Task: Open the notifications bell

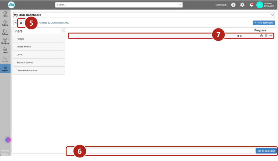Action: [x=251, y=5]
